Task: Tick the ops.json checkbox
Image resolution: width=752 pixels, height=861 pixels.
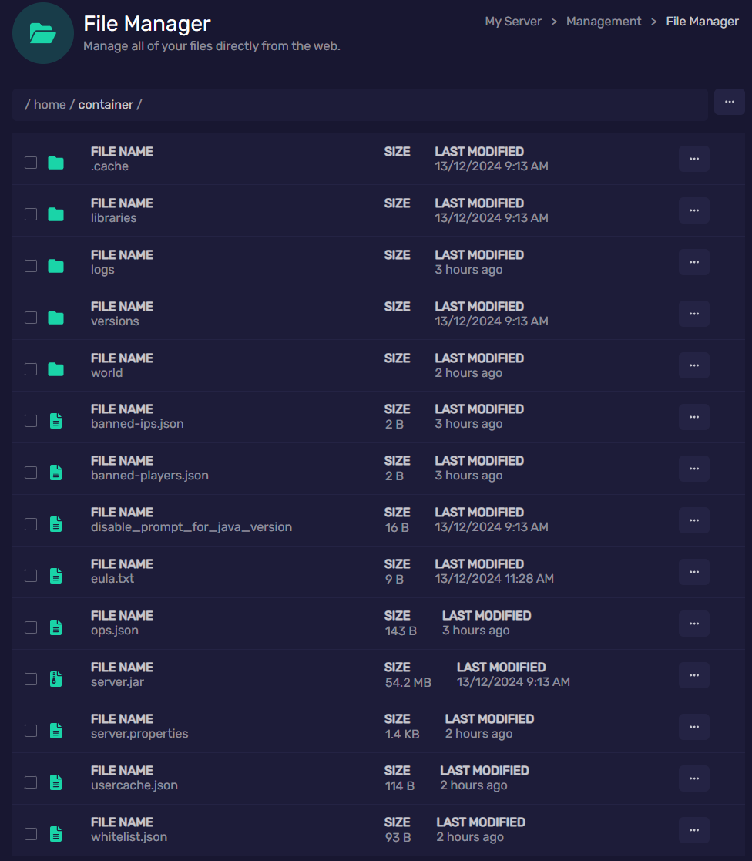Action: pyautogui.click(x=31, y=627)
